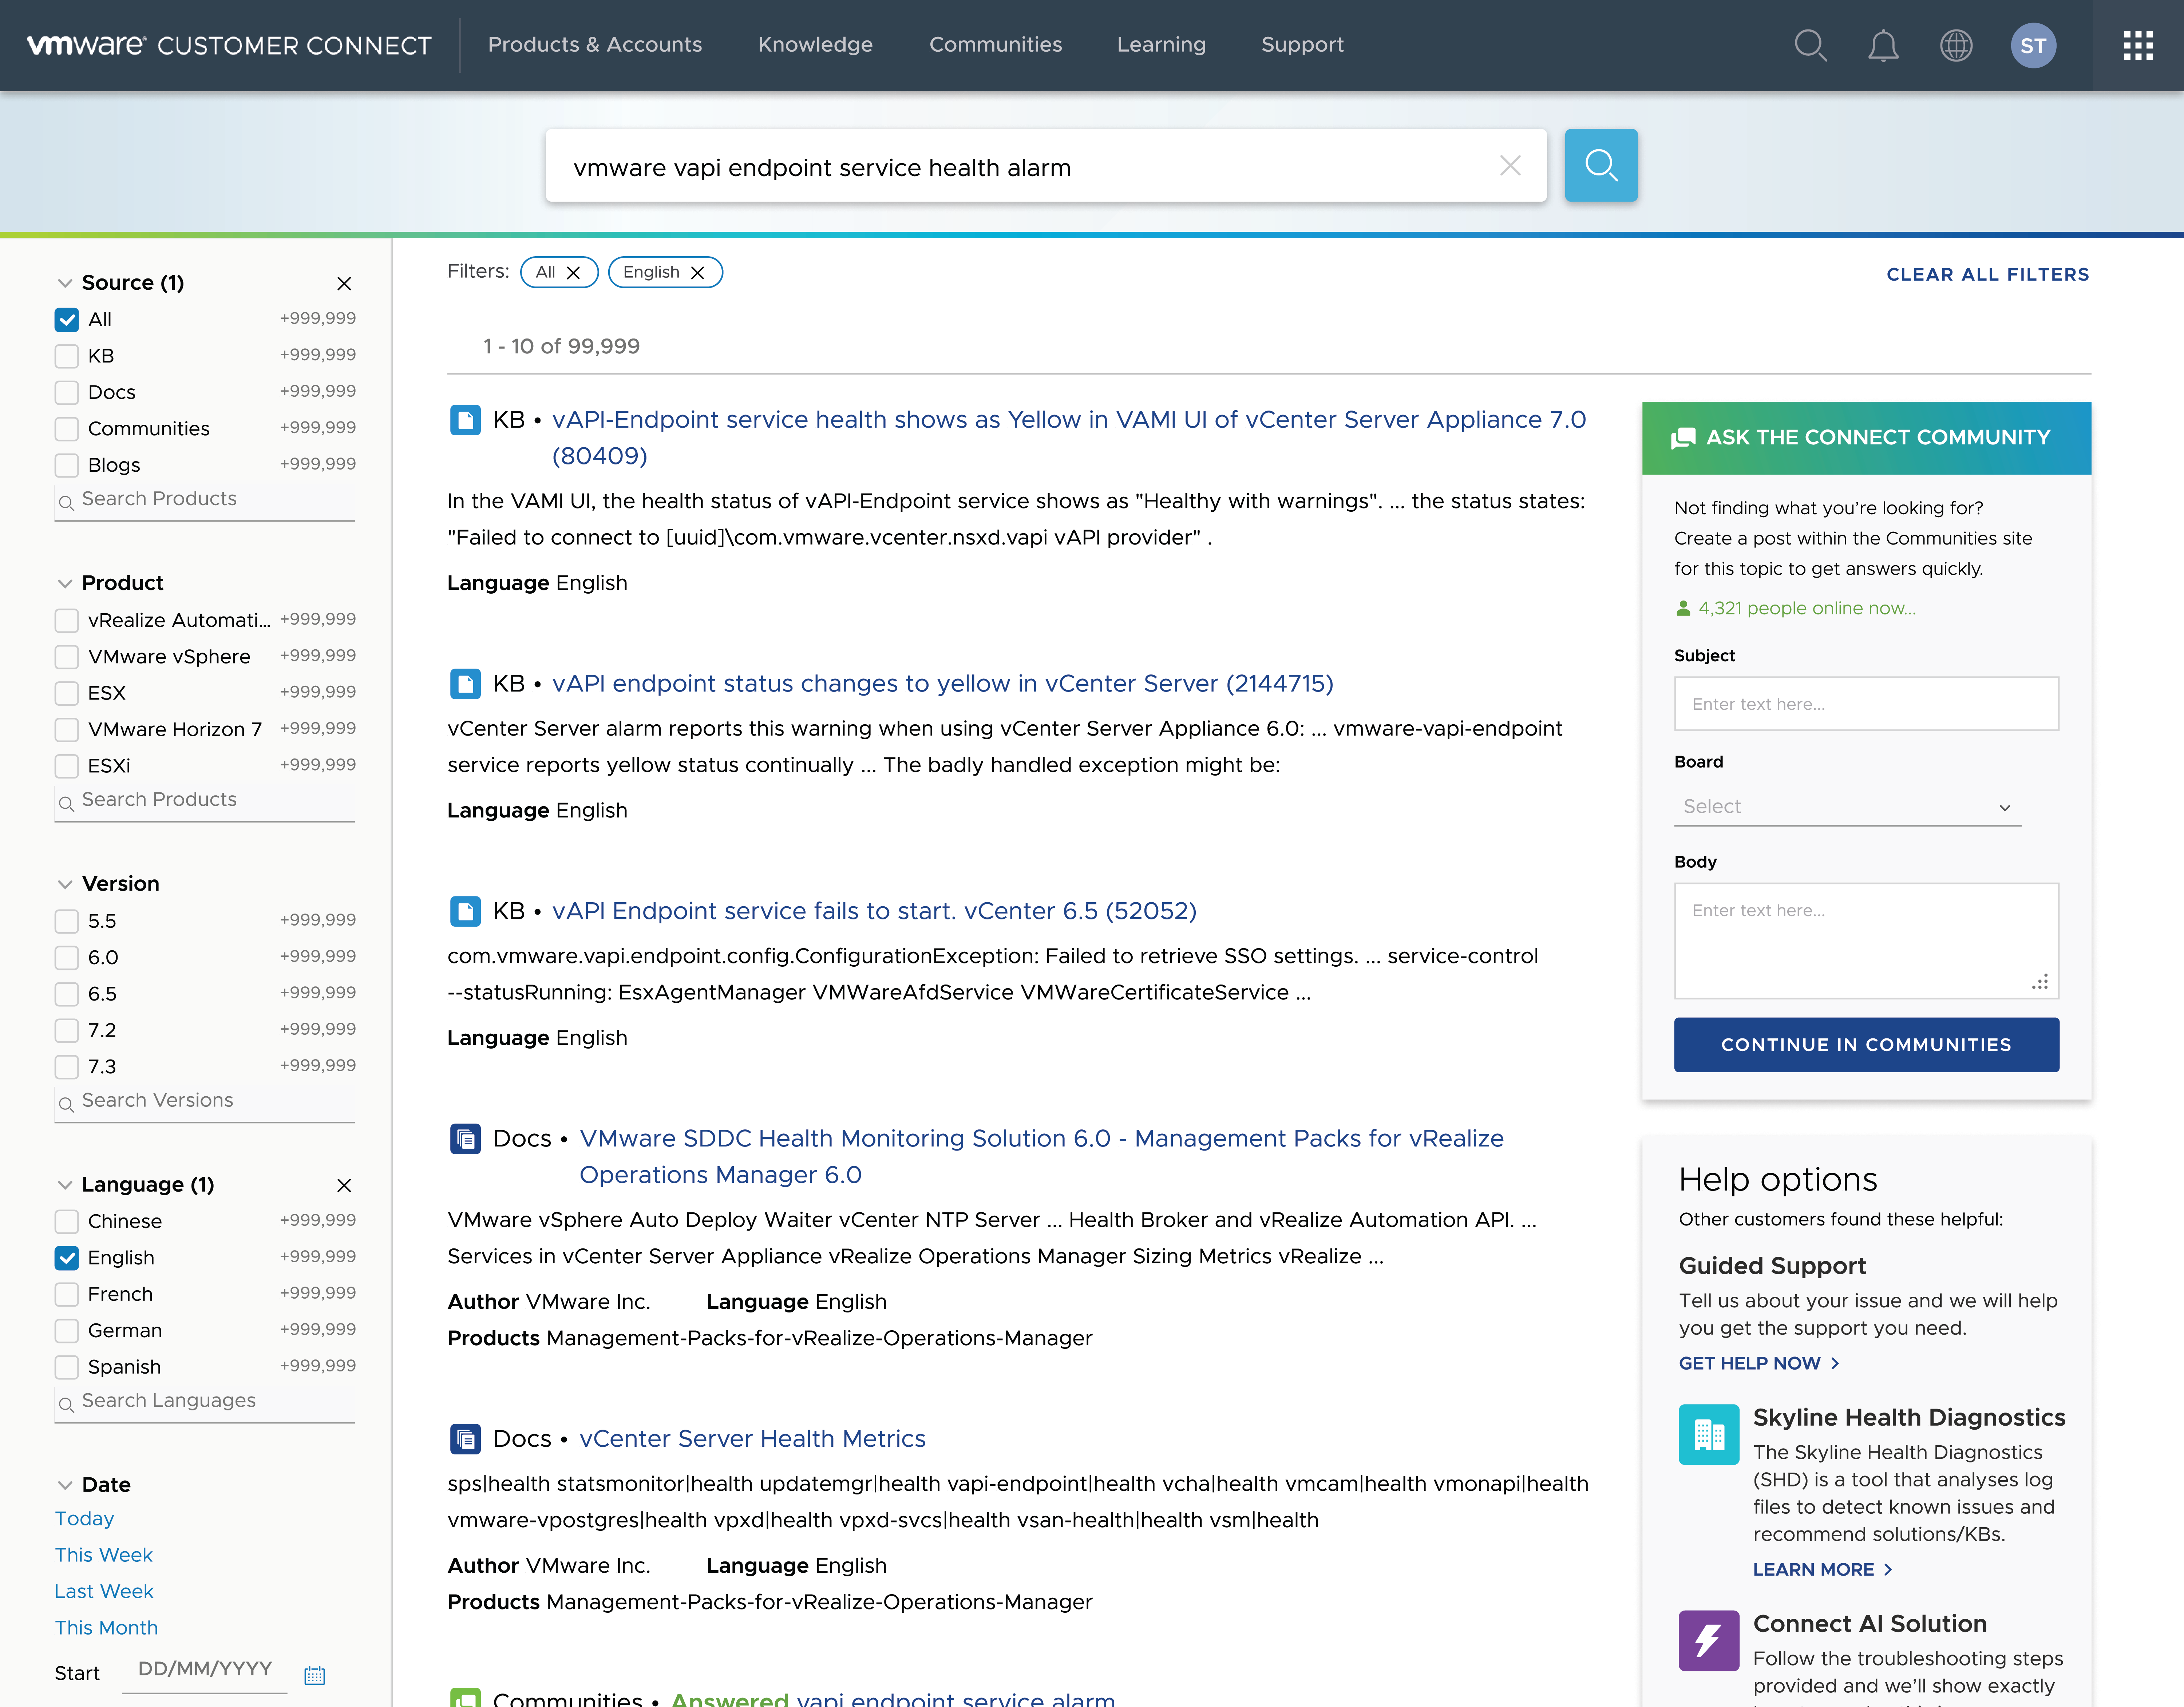Image resolution: width=2184 pixels, height=1707 pixels.
Task: Uncheck the All source checkbox
Action: [67, 320]
